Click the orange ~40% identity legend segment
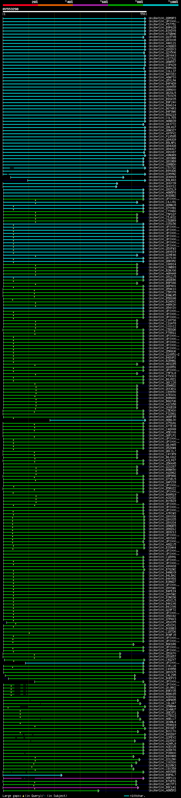This screenshot has height=798, width=181. [x=56, y=5]
